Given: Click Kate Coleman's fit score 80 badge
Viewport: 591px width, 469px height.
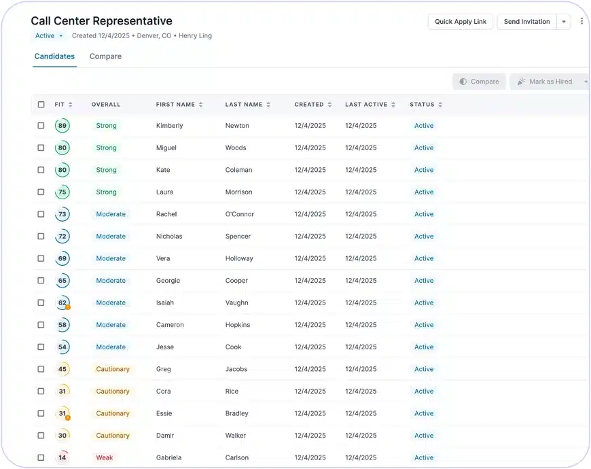Looking at the screenshot, I should 62,170.
